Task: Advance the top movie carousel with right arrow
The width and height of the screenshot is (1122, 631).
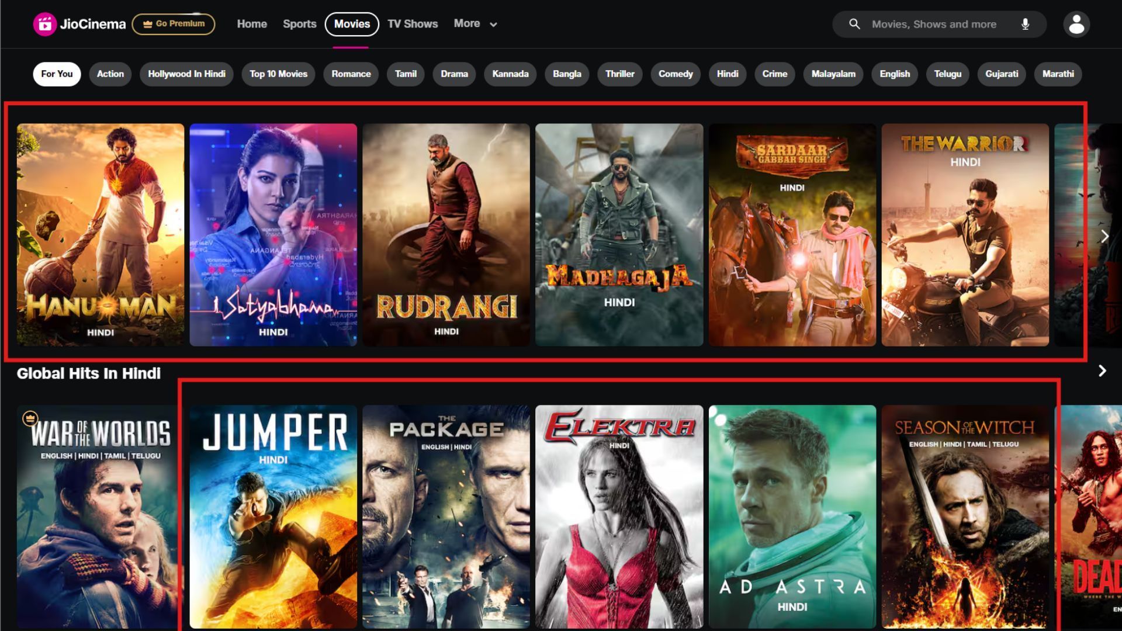Action: tap(1104, 236)
